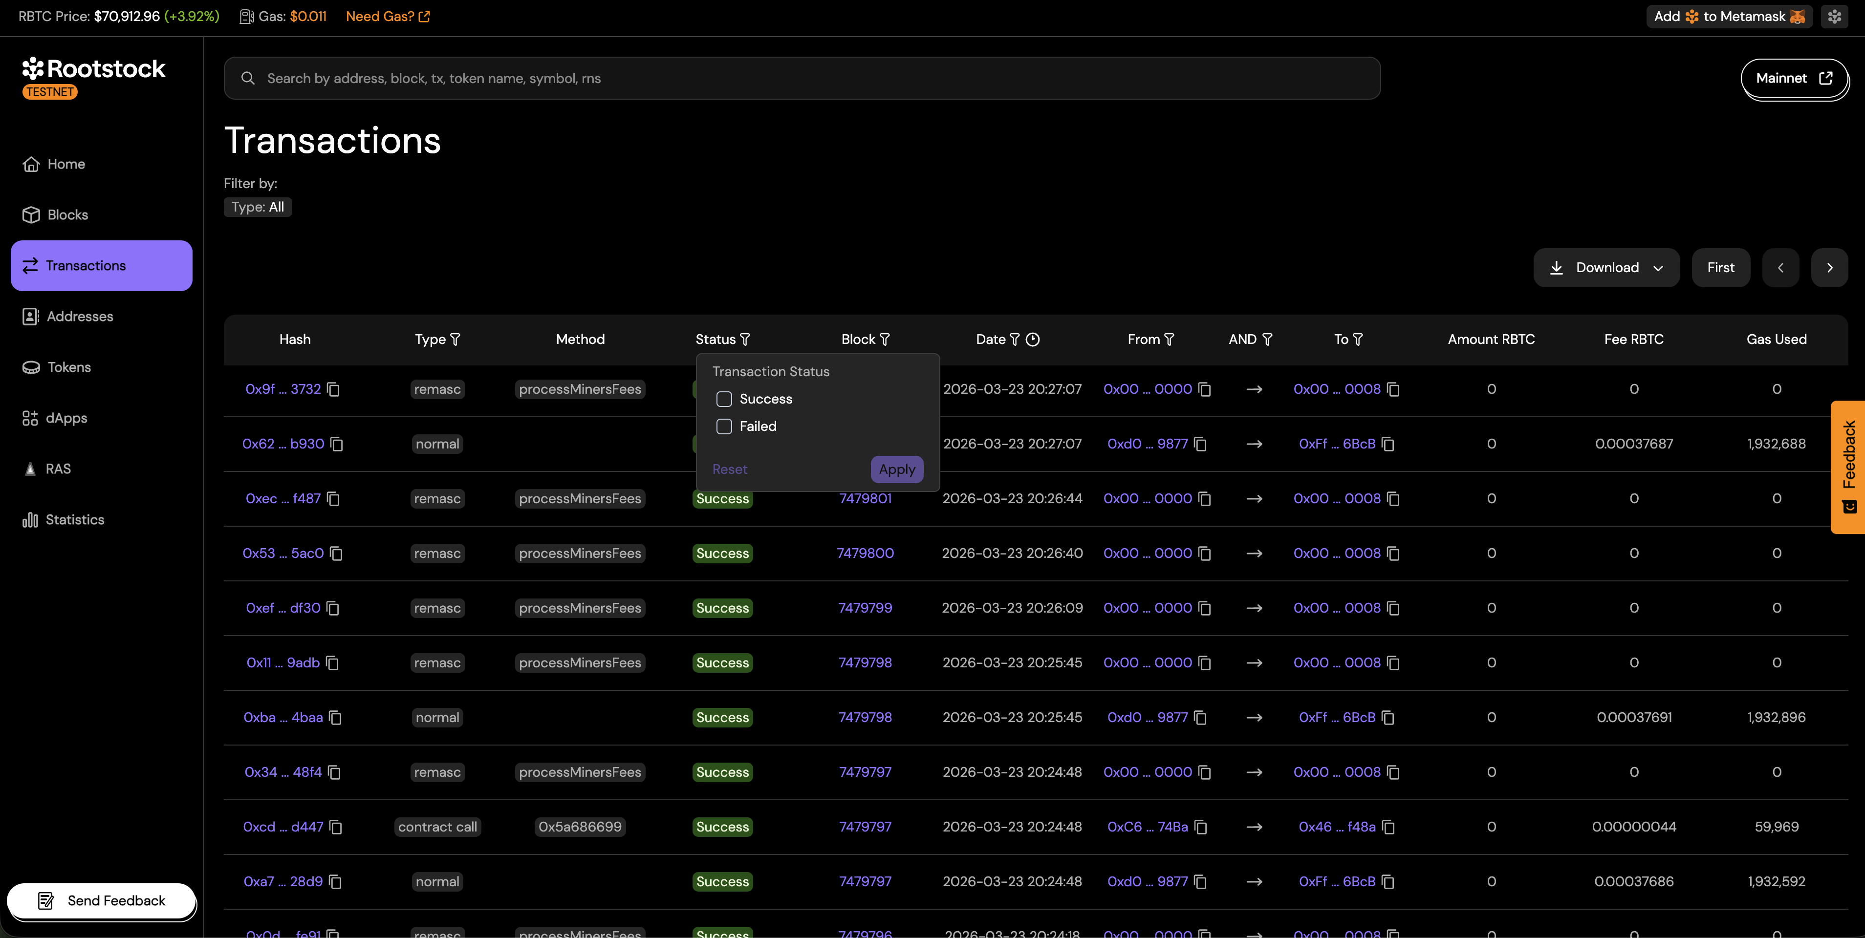Enable the Success transaction status checkbox
This screenshot has width=1865, height=938.
[723, 399]
